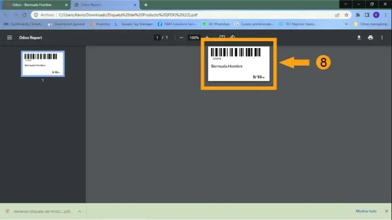The image size is (392, 220).
Task: Click the 100% zoom level field
Action: 194,38
